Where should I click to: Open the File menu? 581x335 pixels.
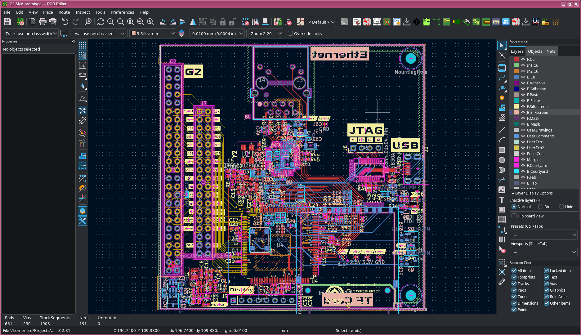click(7, 12)
